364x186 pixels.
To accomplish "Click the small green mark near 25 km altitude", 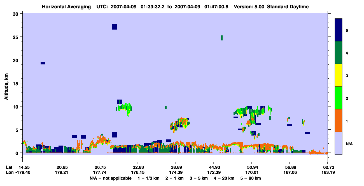I will [x=222, y=38].
